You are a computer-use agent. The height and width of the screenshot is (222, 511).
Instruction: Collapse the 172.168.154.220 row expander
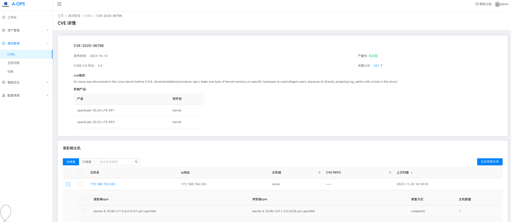[68, 184]
